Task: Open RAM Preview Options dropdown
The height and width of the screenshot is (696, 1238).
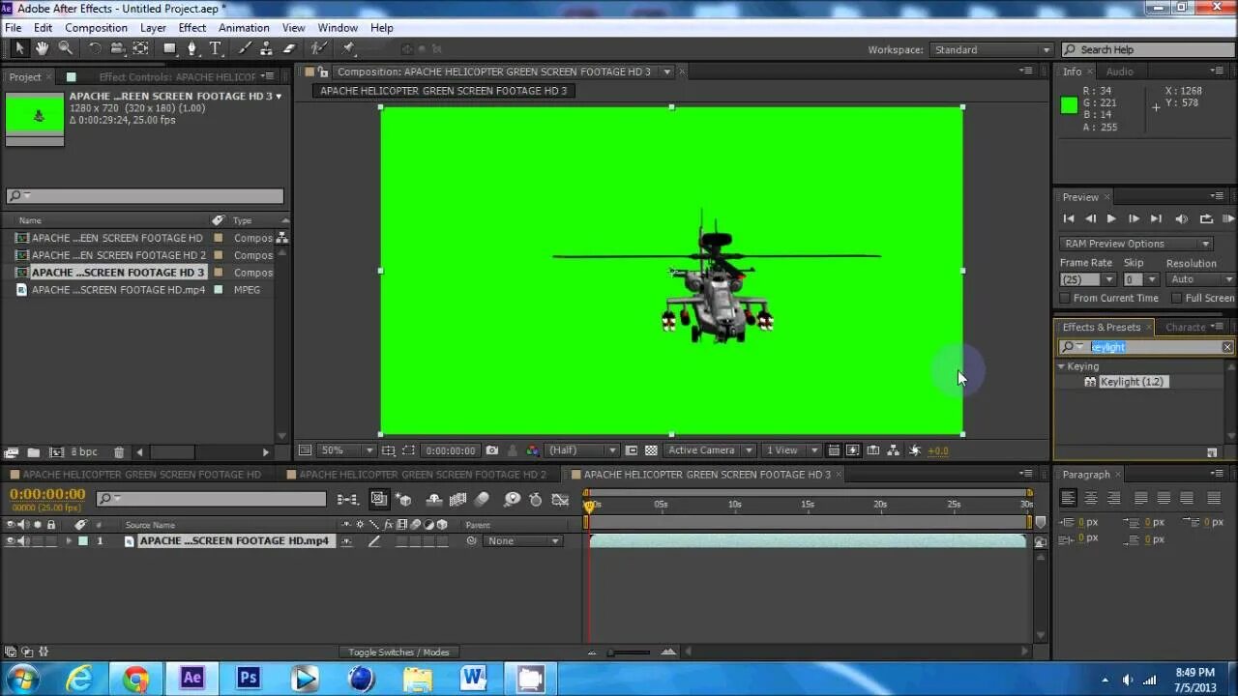Action: click(x=1135, y=244)
